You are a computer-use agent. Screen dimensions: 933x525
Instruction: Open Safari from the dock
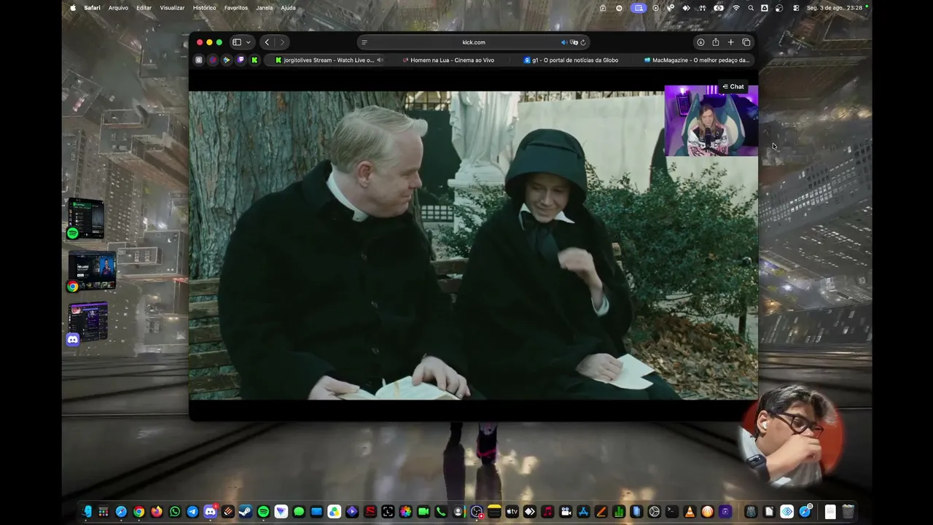(x=121, y=512)
